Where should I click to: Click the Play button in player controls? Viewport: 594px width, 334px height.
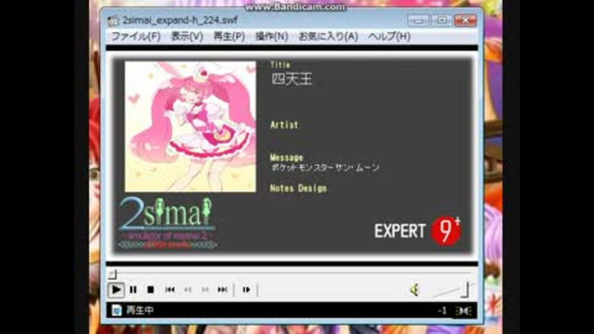(x=116, y=289)
